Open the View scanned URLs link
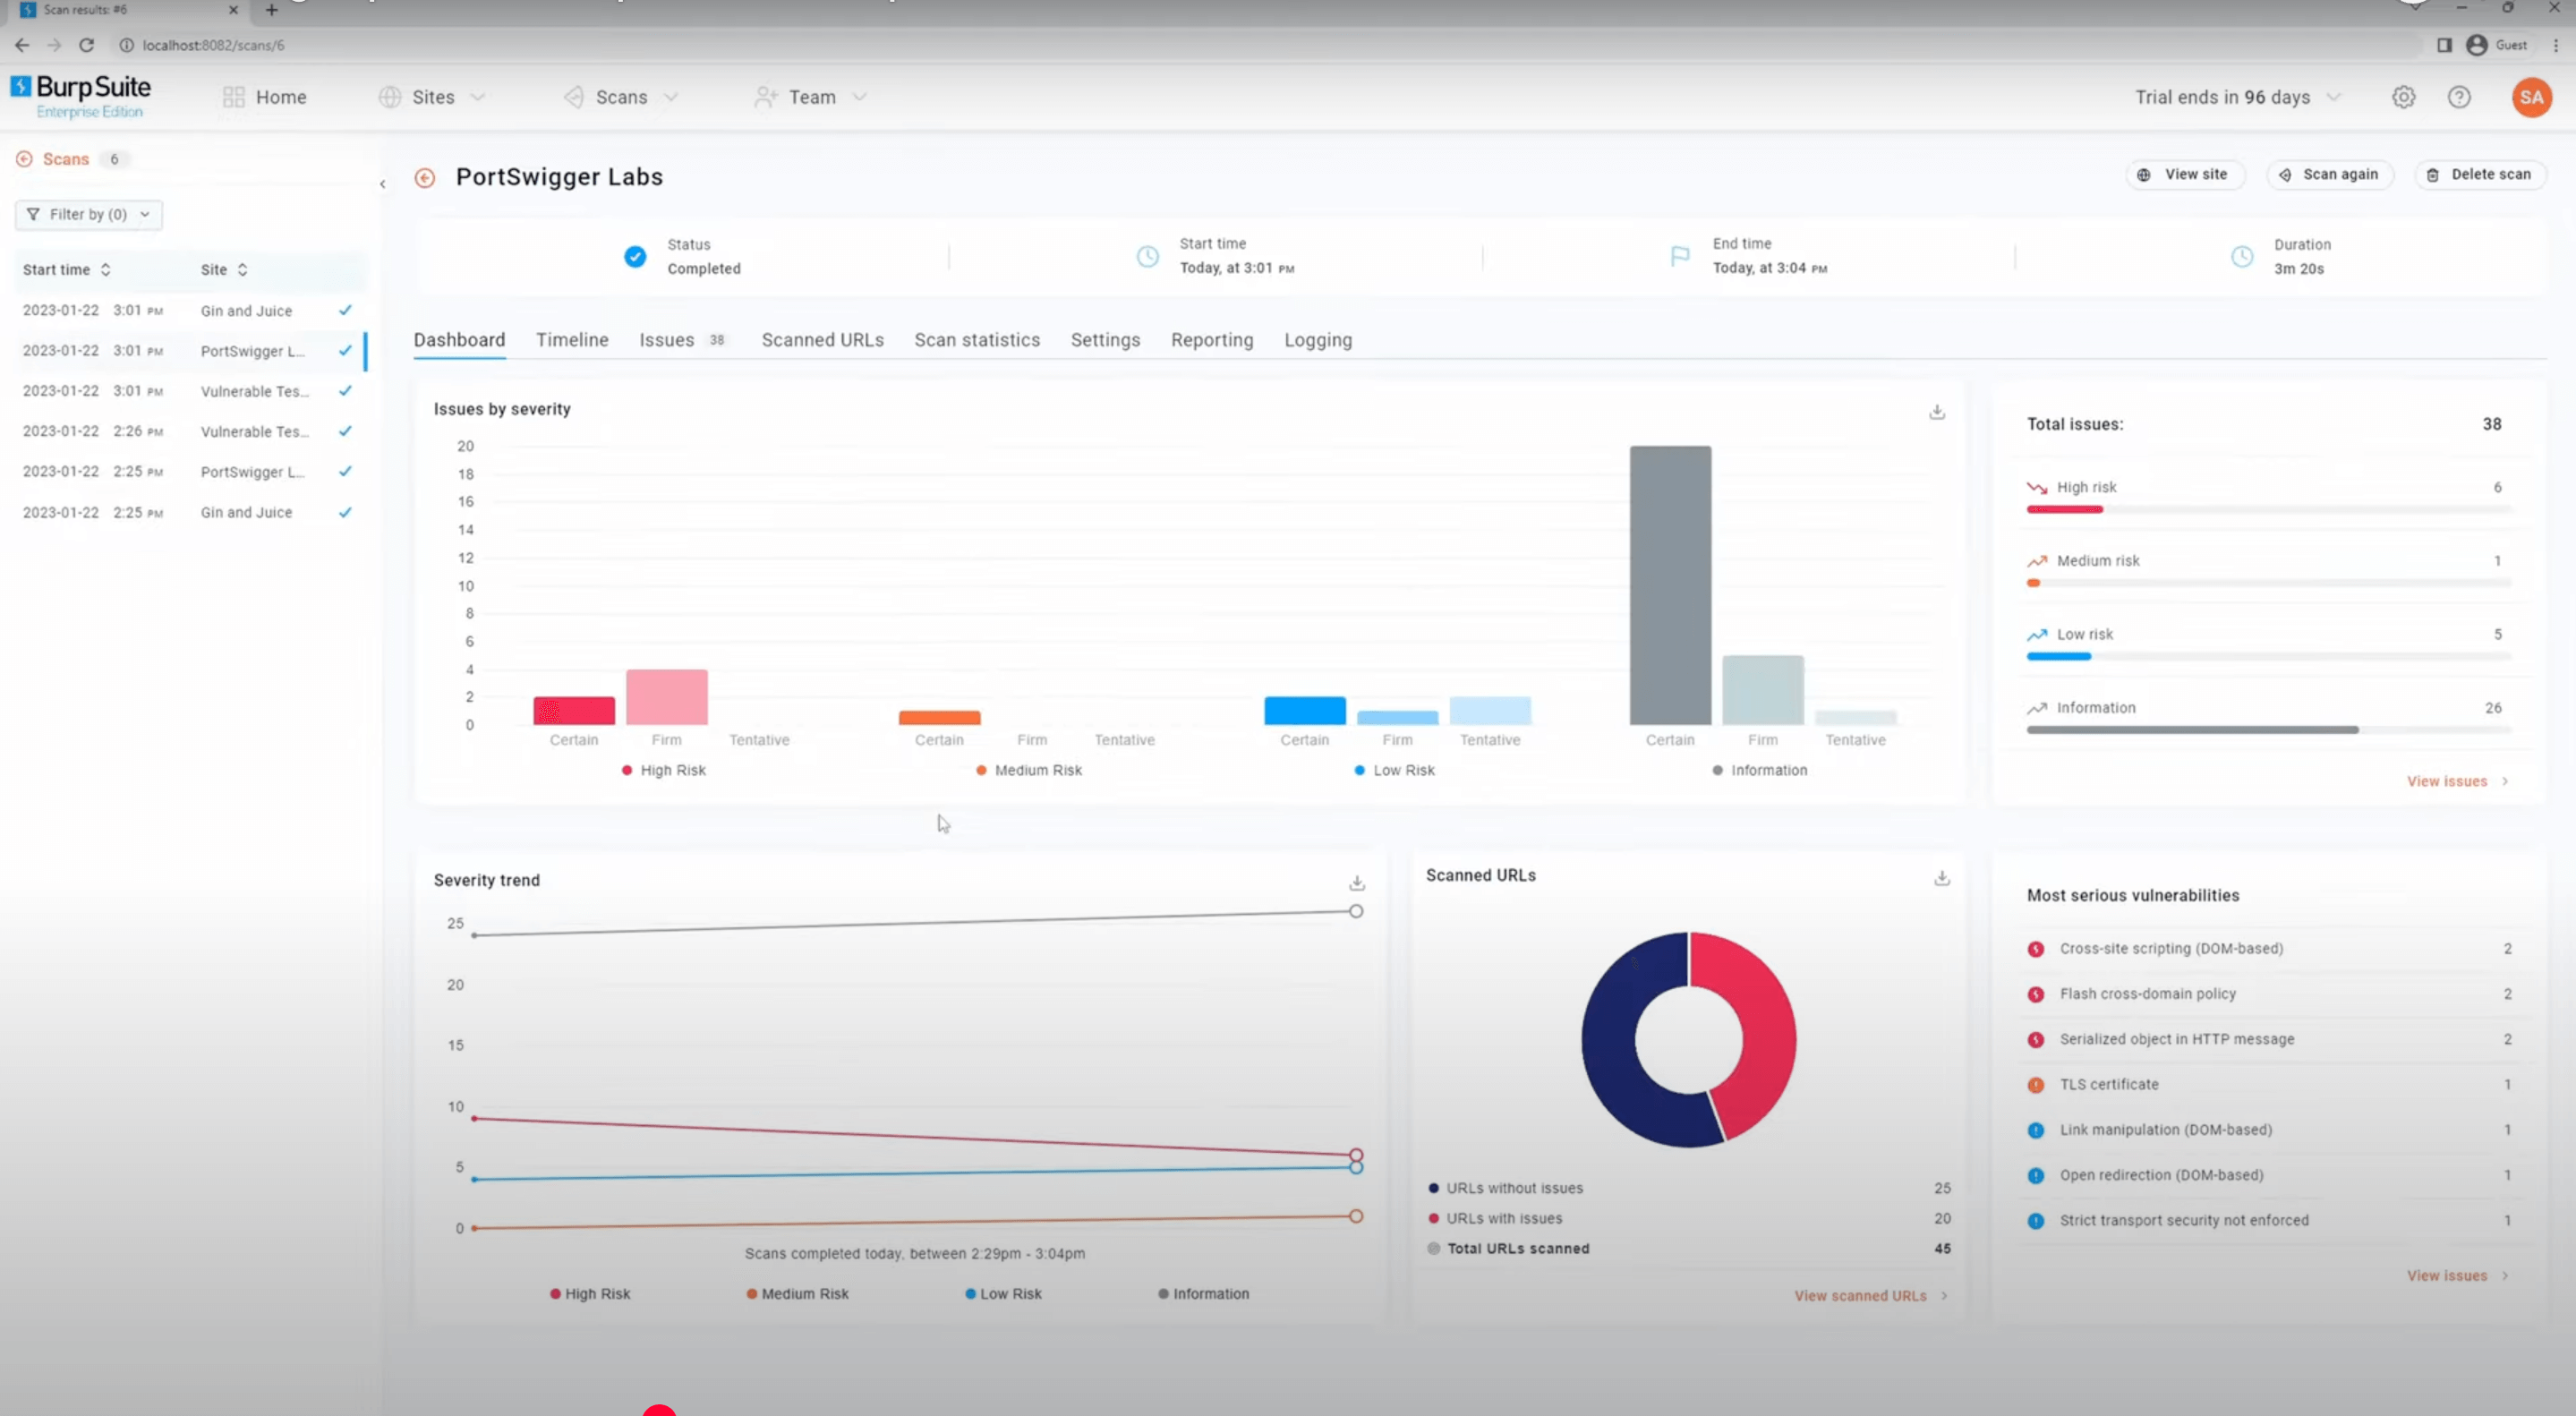 pos(1870,1296)
